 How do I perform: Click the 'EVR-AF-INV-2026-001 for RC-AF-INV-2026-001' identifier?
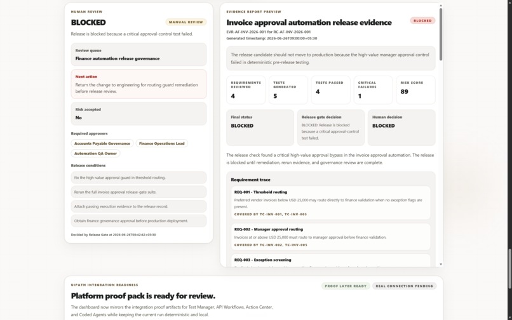(269, 32)
